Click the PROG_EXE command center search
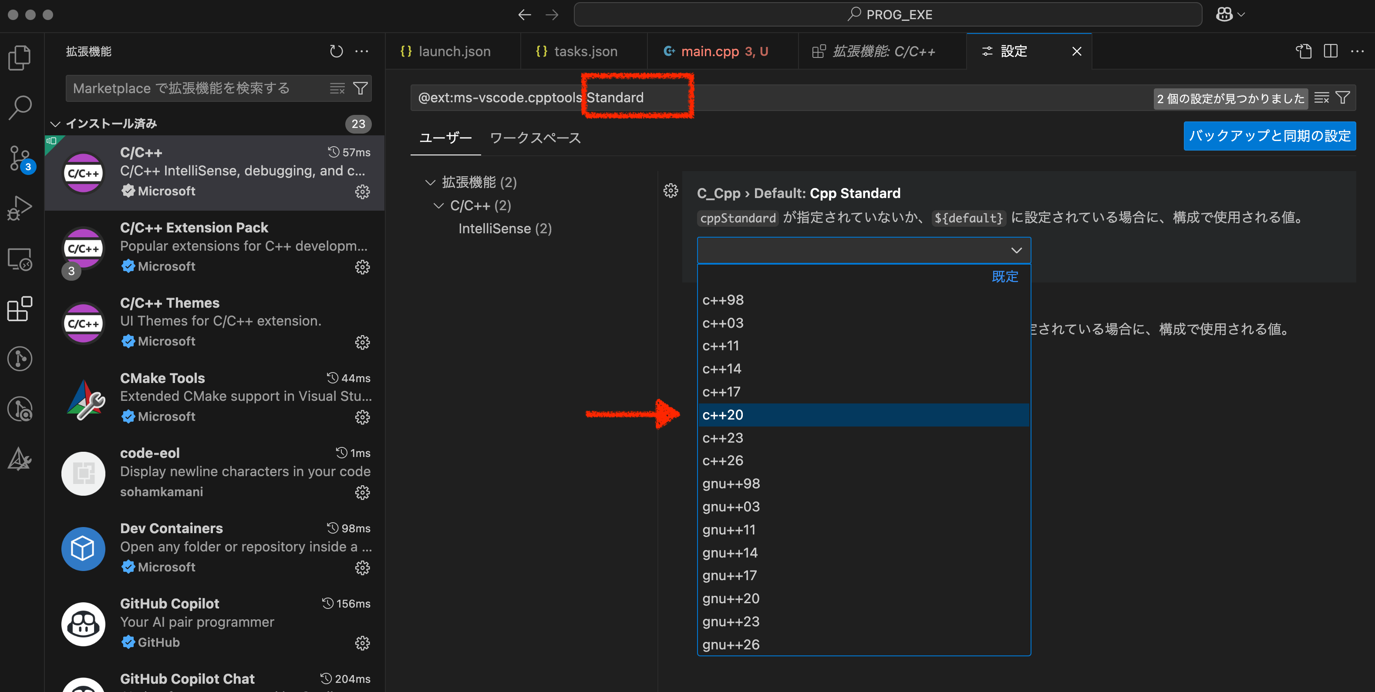 pos(888,14)
